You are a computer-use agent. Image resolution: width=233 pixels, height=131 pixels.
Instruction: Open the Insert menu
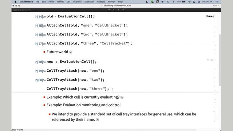point(51,2)
